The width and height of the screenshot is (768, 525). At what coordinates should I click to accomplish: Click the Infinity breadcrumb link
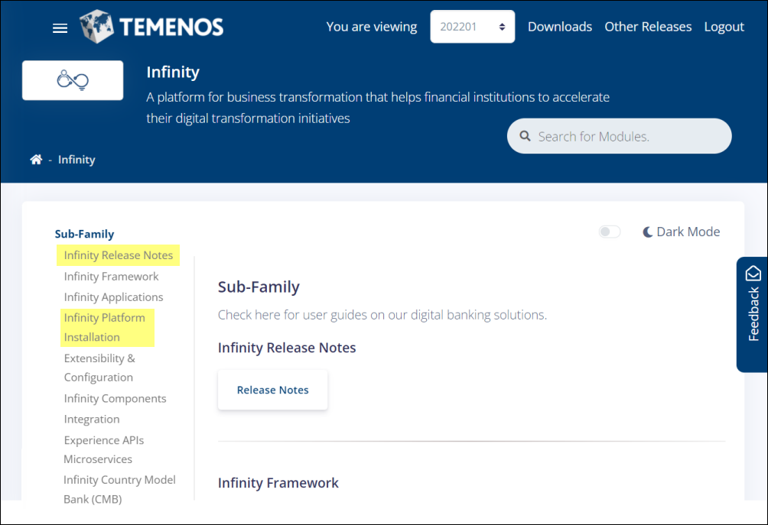coord(76,159)
